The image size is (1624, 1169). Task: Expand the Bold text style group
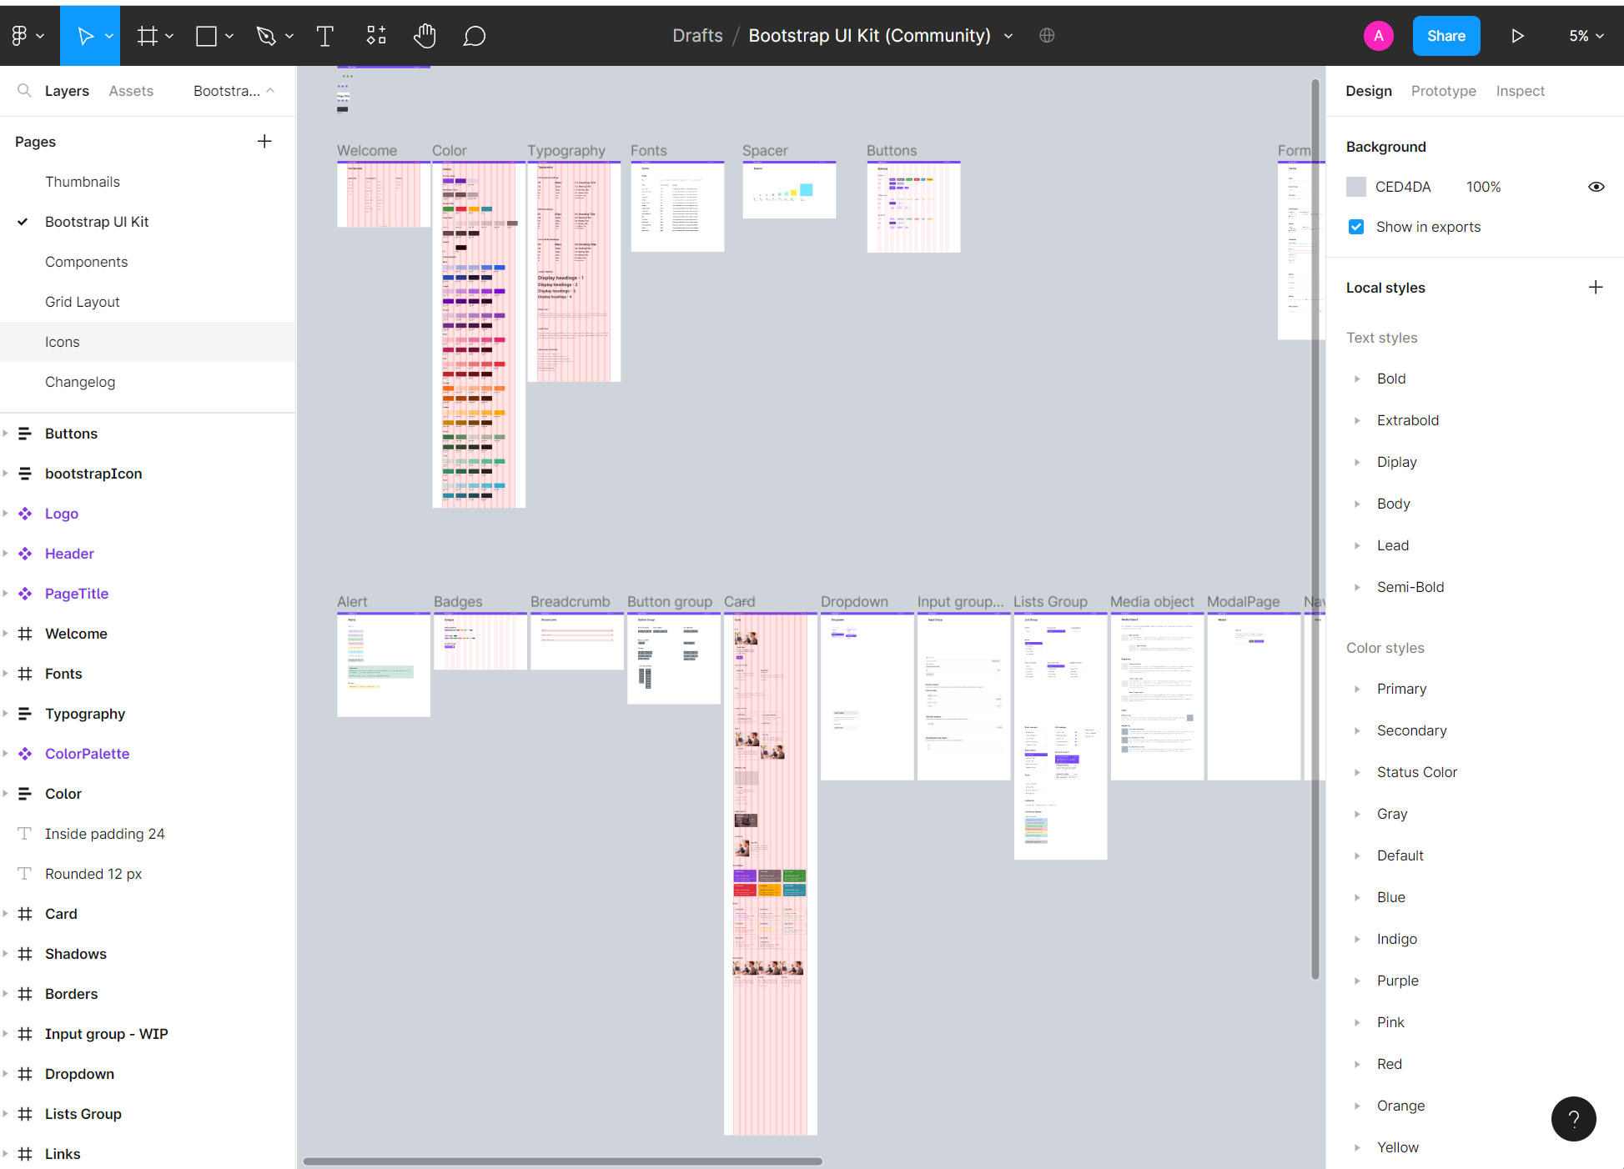tap(1357, 379)
